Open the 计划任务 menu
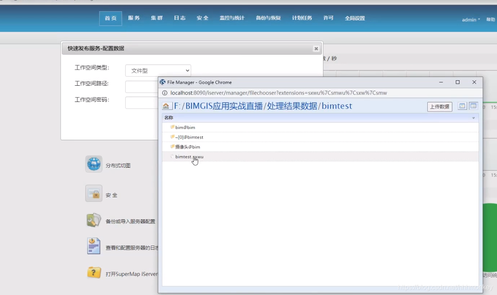Screen dimensions: 497x295 302,18
